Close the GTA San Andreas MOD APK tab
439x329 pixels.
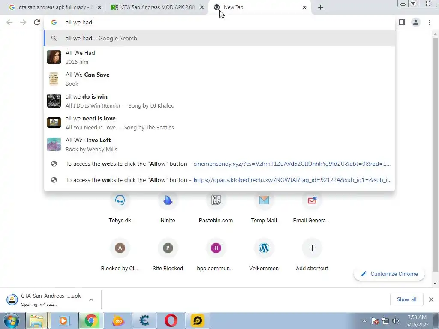(x=202, y=8)
